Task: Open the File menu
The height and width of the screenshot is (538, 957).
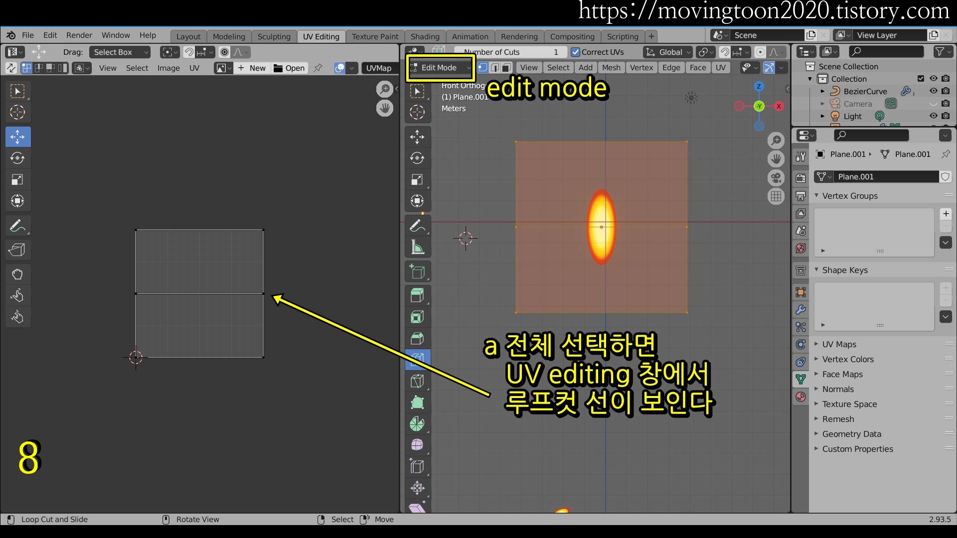Action: click(28, 35)
